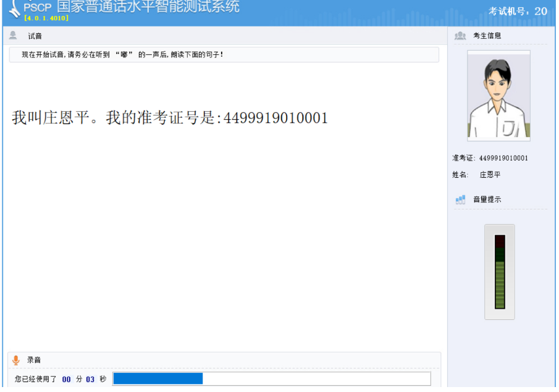Click the candidate's photo thumbnail
559x392 pixels.
click(x=498, y=96)
